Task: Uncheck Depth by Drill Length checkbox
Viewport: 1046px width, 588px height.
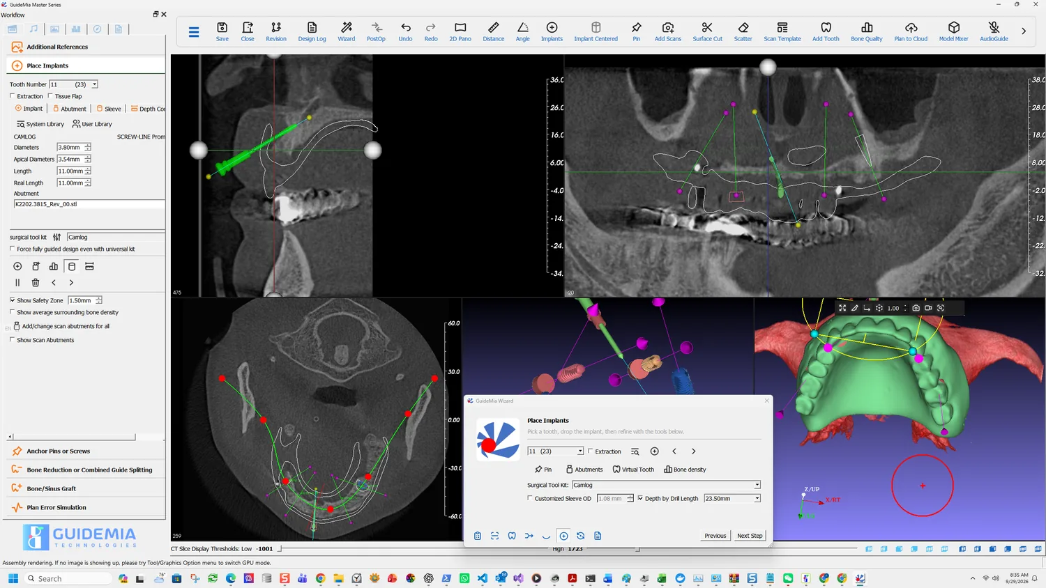Action: (640, 498)
